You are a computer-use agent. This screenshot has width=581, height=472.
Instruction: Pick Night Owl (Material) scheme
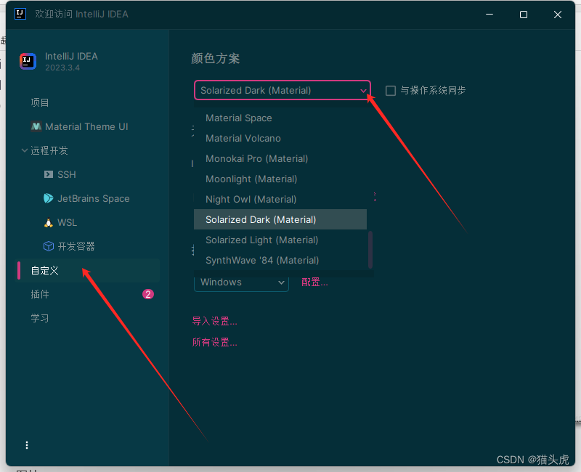[x=280, y=199]
